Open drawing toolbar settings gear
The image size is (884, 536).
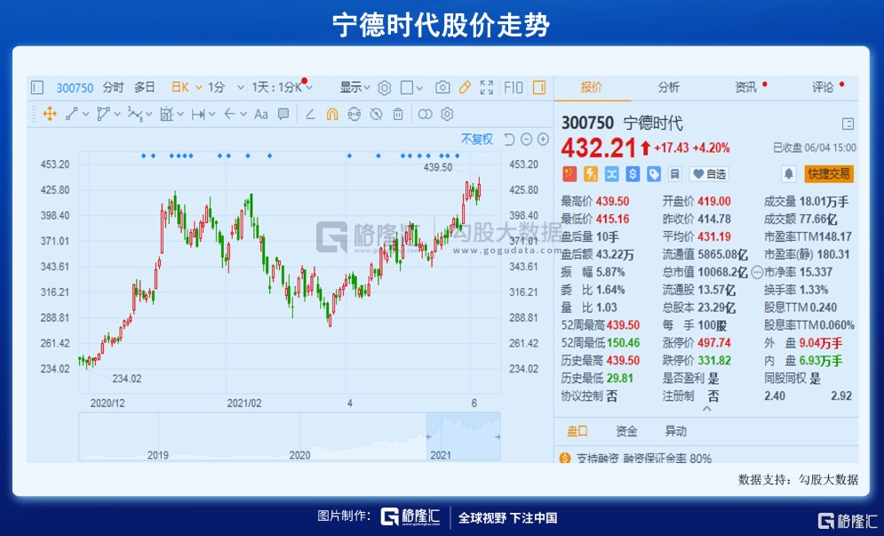pos(447,115)
